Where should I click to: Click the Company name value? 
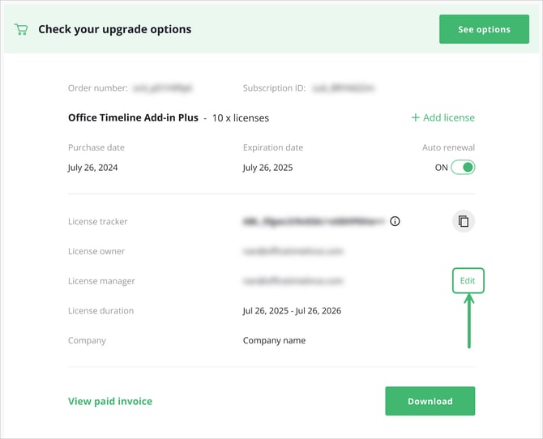(274, 340)
